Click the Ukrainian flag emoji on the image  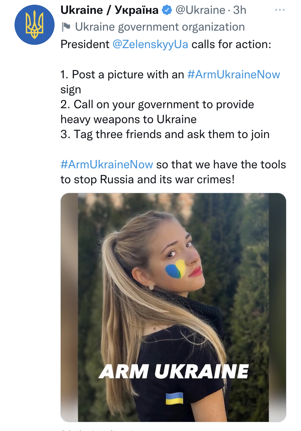(x=174, y=398)
